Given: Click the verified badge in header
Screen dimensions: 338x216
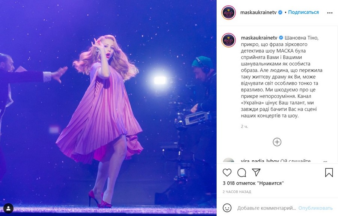Looking at the screenshot, I should tap(280, 12).
